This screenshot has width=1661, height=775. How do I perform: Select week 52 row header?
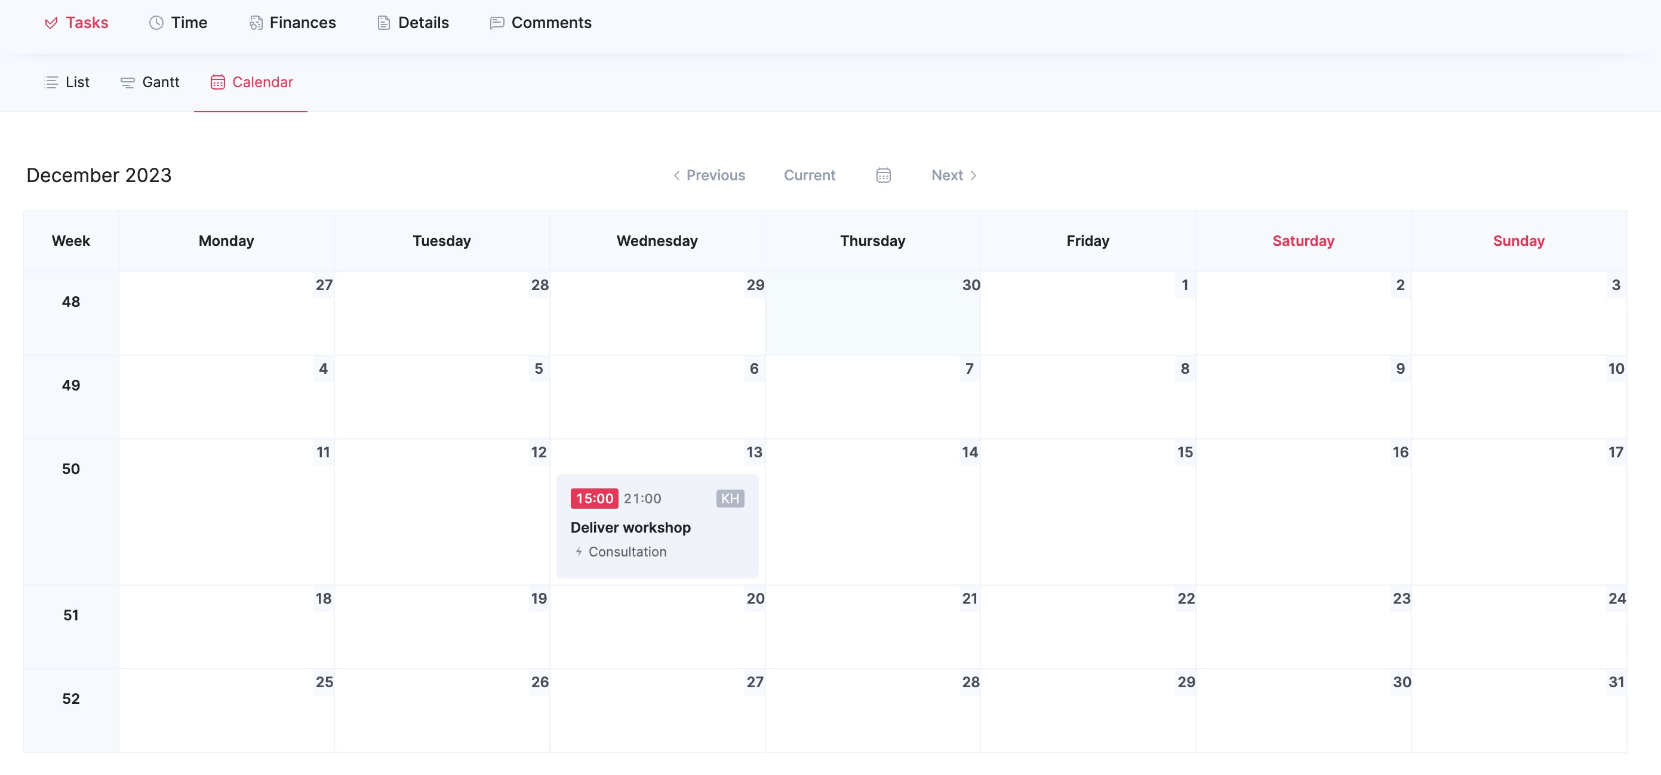coord(71,711)
